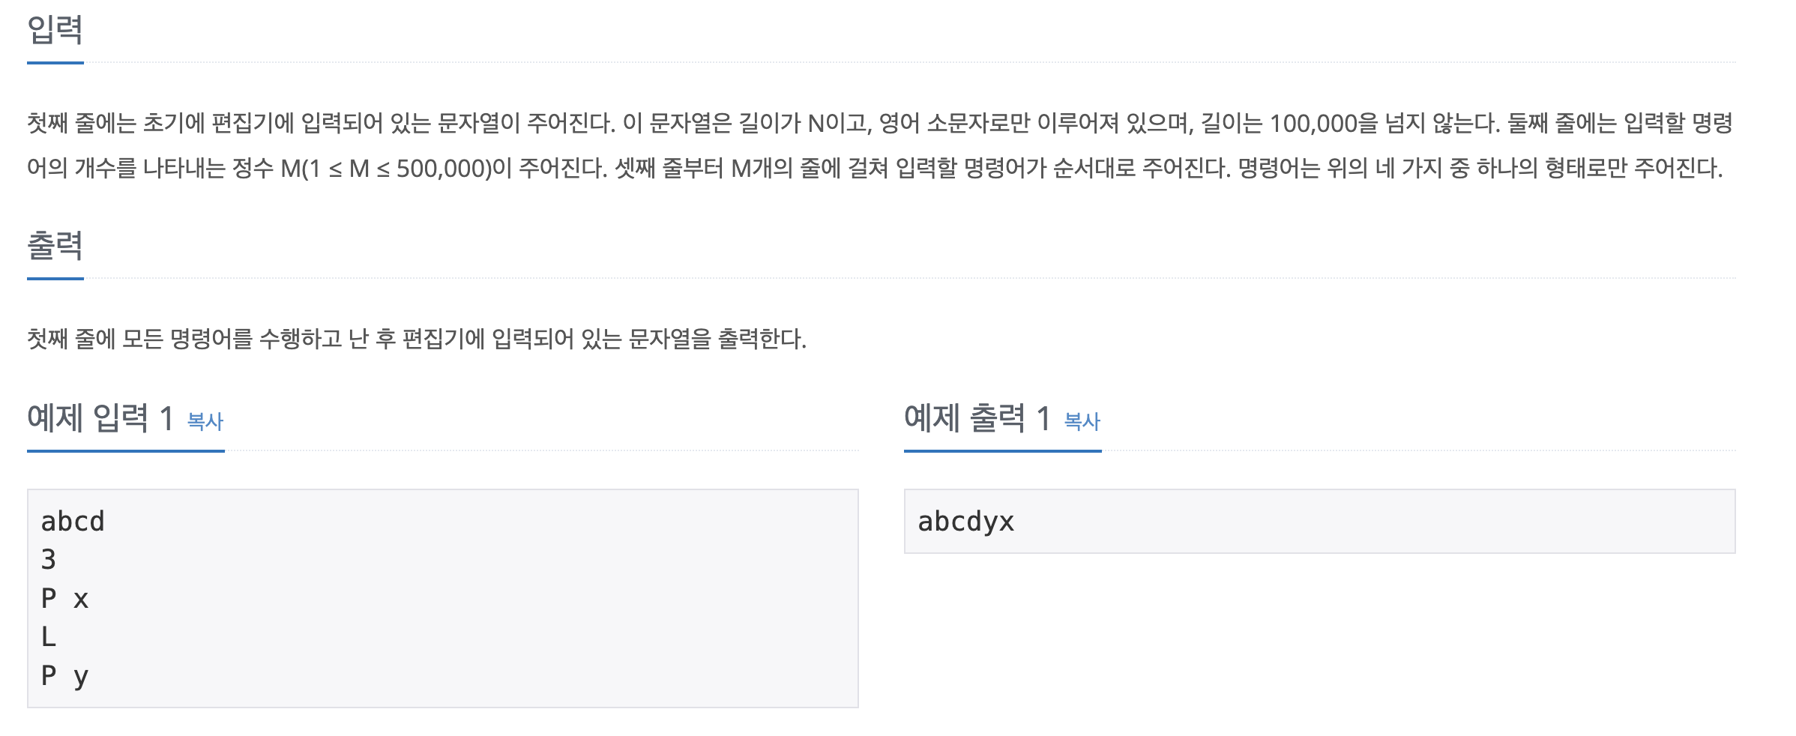The image size is (1796, 736).
Task: Click the 'P x' command line
Action: tap(65, 598)
